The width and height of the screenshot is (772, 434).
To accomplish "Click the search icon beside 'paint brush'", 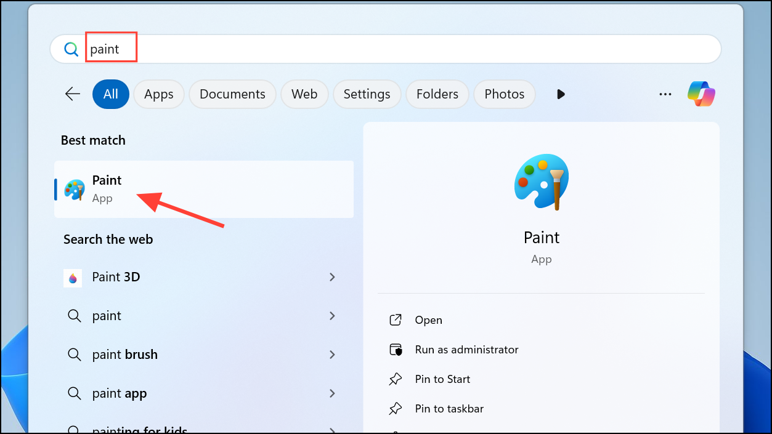I will click(x=74, y=355).
